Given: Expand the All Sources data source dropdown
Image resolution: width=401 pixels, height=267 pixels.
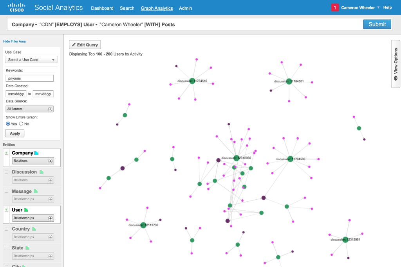Looking at the screenshot, I should pyautogui.click(x=30, y=109).
